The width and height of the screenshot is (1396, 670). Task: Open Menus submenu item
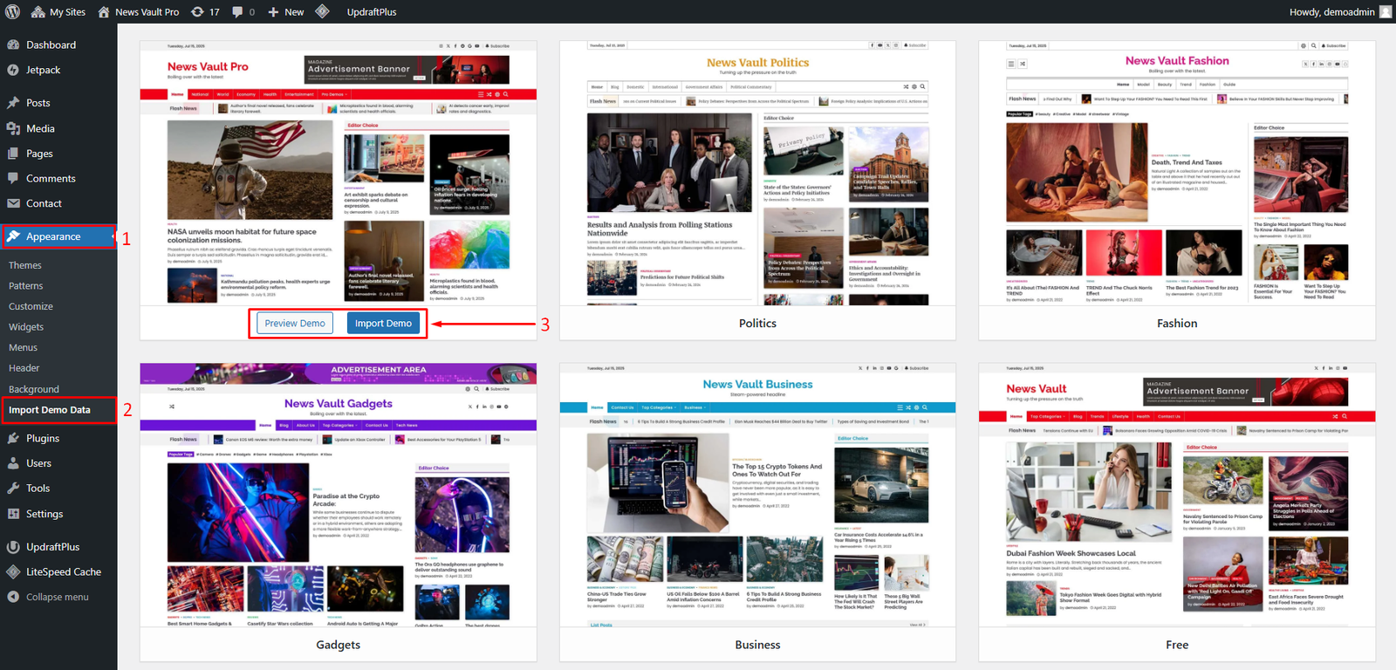coord(24,347)
